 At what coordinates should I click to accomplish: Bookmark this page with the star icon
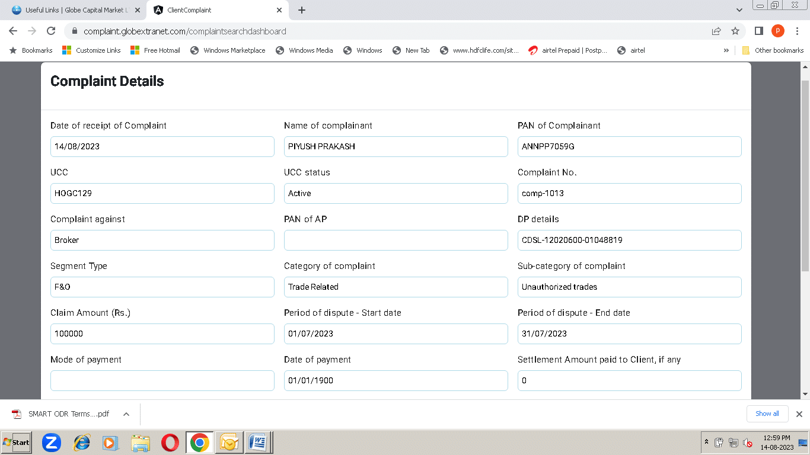(735, 31)
